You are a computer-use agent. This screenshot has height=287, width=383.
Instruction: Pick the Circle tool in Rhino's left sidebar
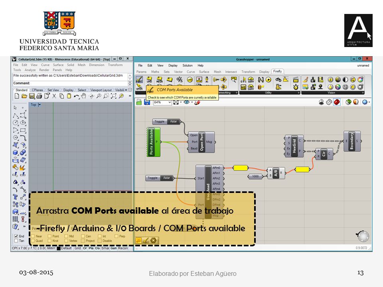[x=16, y=123]
